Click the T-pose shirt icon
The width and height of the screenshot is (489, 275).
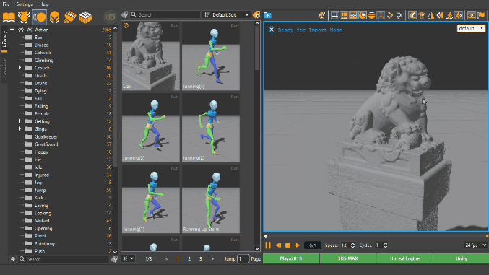pos(422,15)
